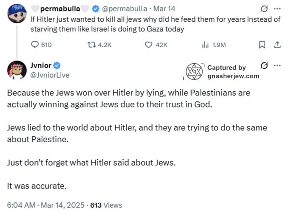Reply to the permabulla post
This screenshot has width=289, height=214.
[x=35, y=45]
